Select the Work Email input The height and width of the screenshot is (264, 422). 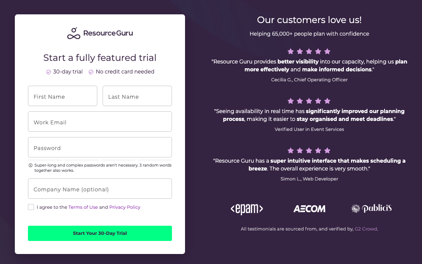click(x=100, y=122)
